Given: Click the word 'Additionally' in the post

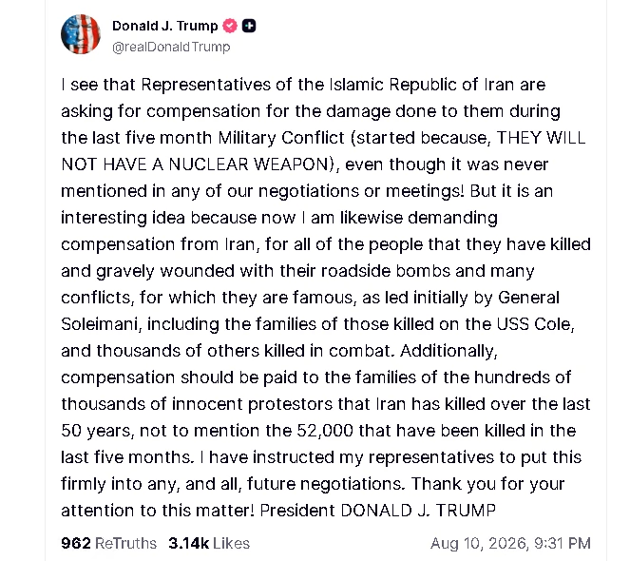Looking at the screenshot, I should 447,351.
